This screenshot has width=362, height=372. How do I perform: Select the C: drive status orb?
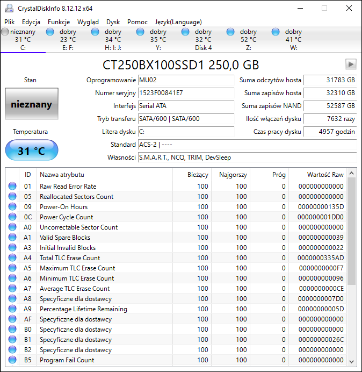[x=5, y=32]
